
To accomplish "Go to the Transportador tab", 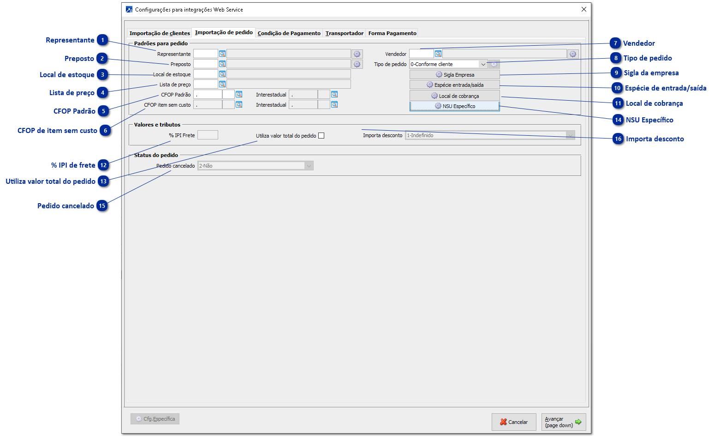I will point(345,33).
